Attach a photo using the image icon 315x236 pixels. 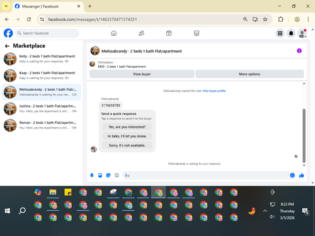coord(100,175)
